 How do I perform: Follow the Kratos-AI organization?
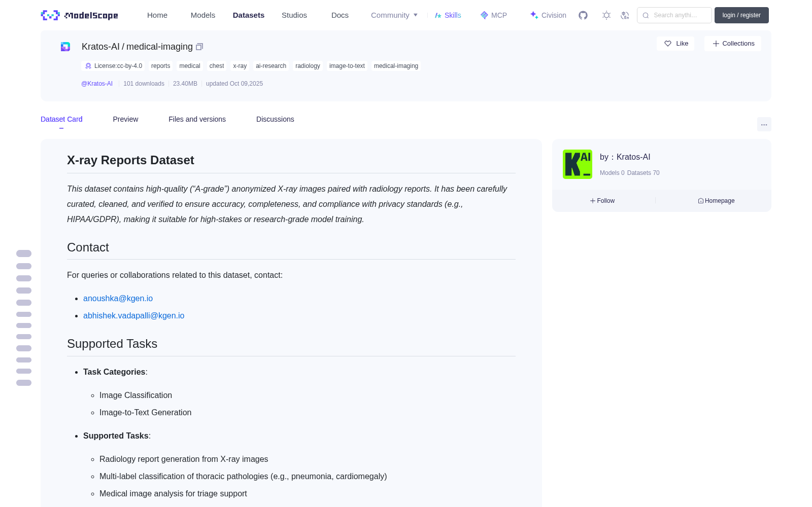coord(602,201)
